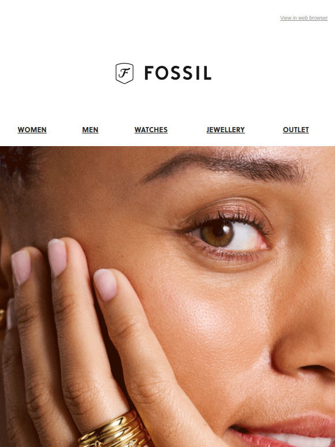Viewport: 335px width, 447px height.
Task: Select the WATCHES navigation item
Action: (x=151, y=130)
